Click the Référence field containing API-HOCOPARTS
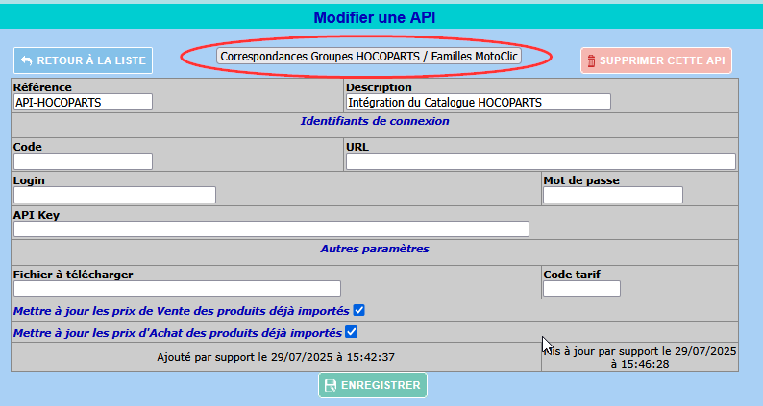This screenshot has height=406, width=763. click(84, 102)
